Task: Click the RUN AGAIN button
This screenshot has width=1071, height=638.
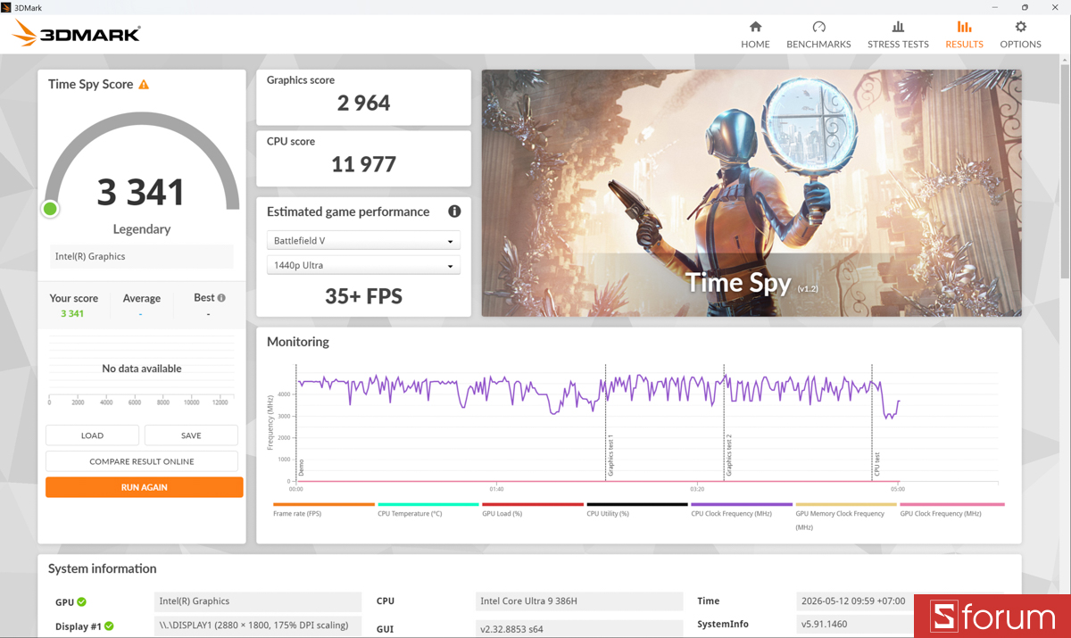Action: coord(145,487)
